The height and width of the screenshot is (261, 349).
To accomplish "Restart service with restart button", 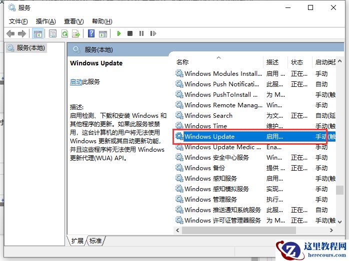I will click(153, 33).
